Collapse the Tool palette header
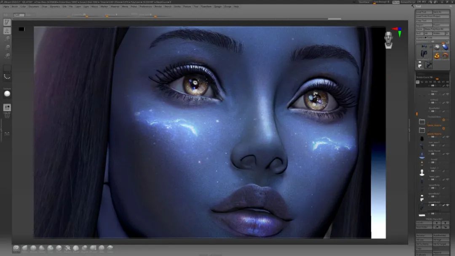This screenshot has height=256, width=455. [418, 6]
